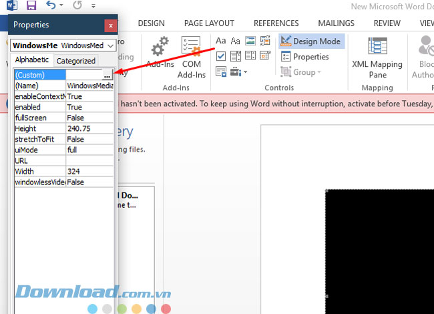
Task: Select the enabled property row
Action: (63, 107)
